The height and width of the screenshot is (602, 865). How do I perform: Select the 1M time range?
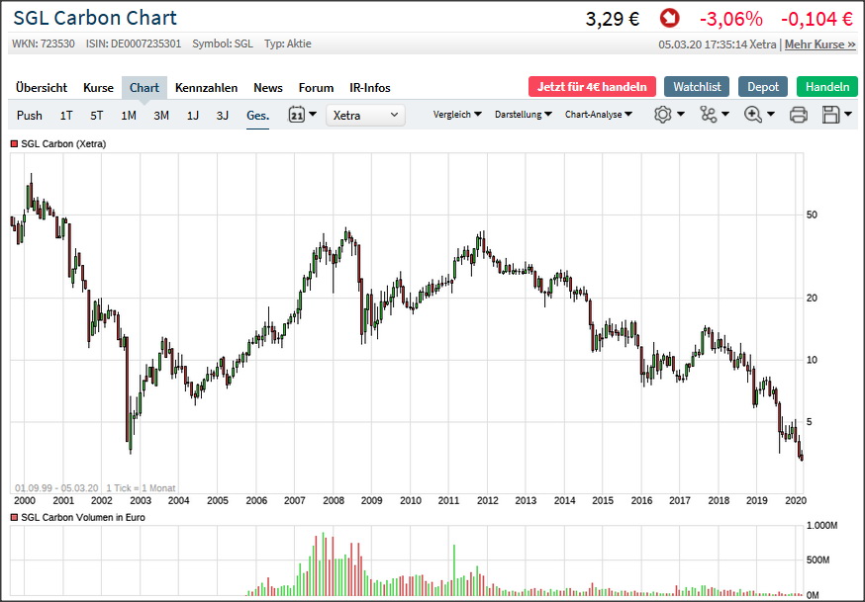pyautogui.click(x=129, y=115)
